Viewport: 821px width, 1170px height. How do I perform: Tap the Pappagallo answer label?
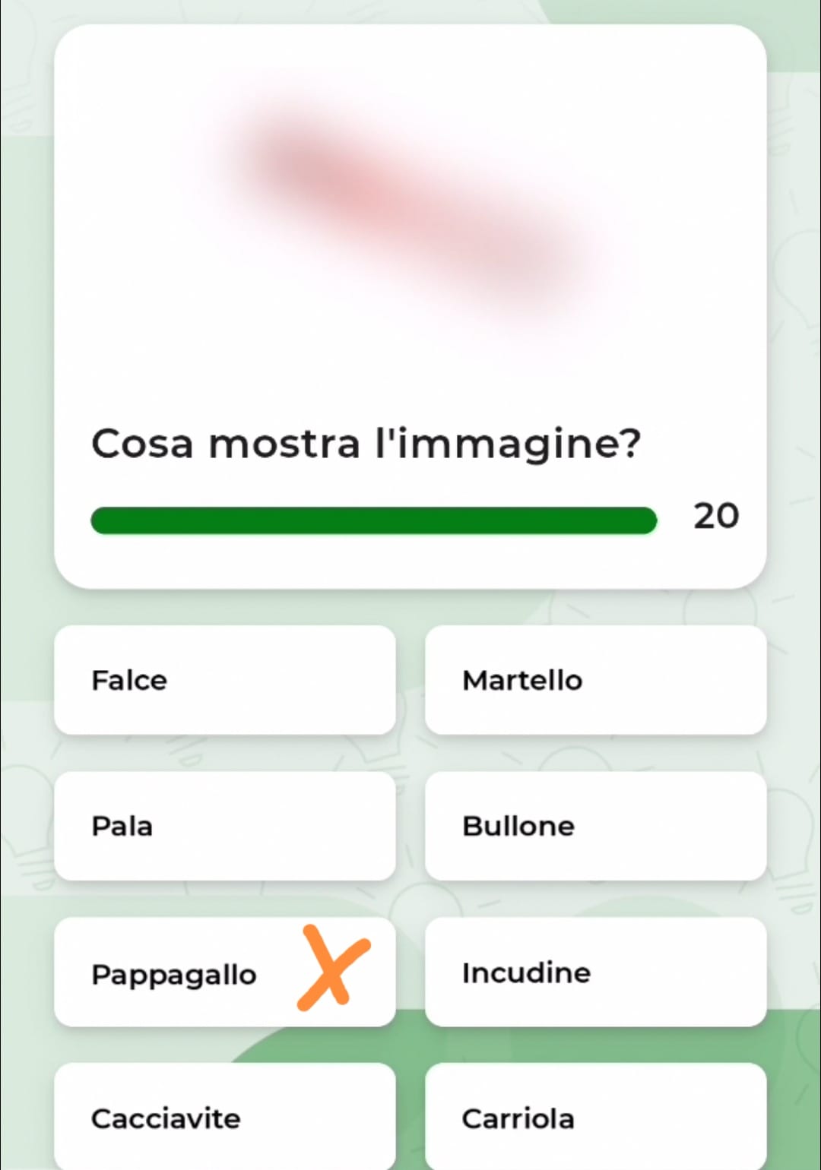coord(174,974)
